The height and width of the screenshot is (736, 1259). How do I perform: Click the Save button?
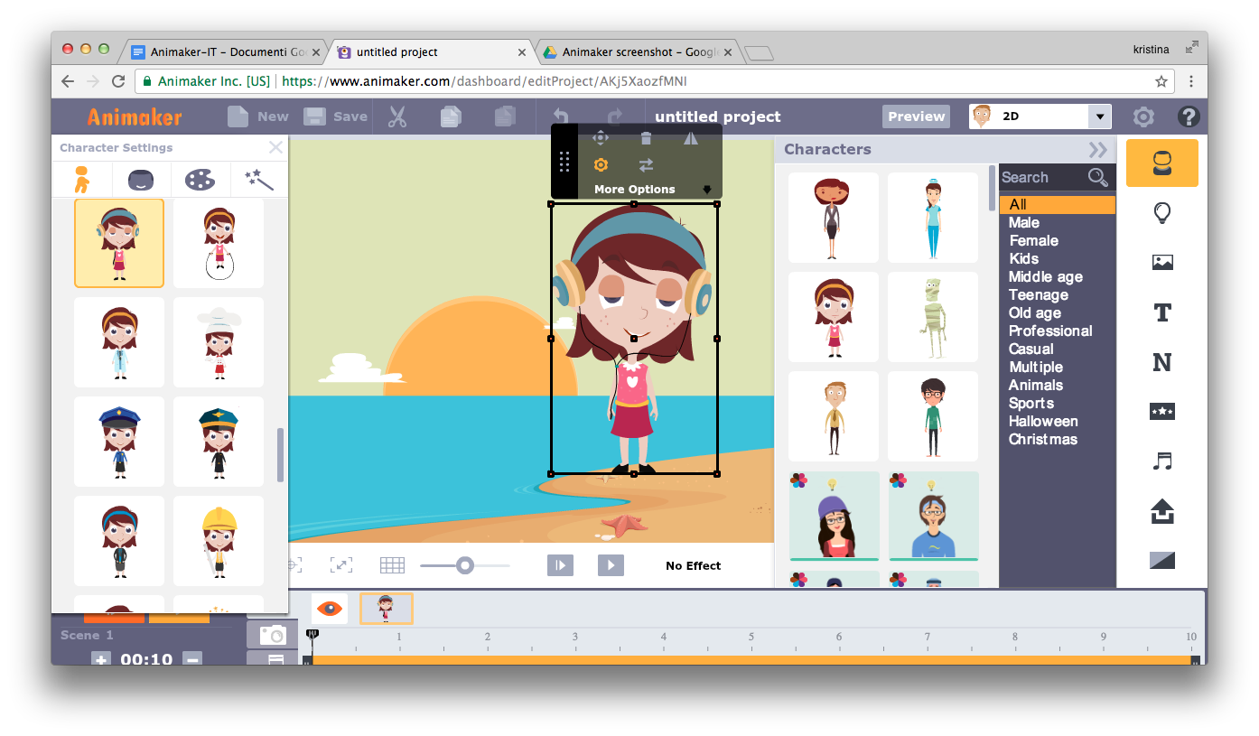tap(335, 116)
